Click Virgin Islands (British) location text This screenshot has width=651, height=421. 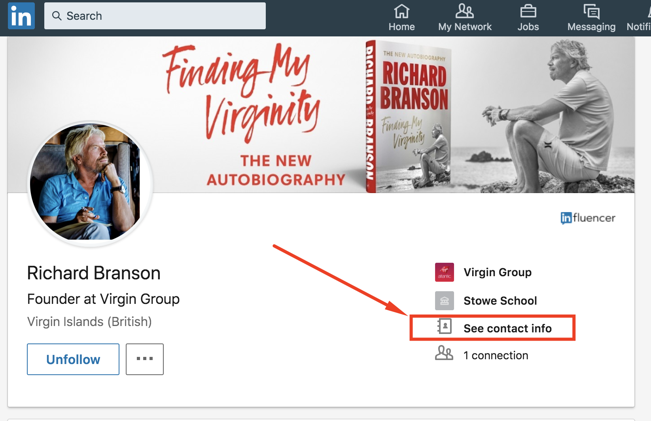89,322
